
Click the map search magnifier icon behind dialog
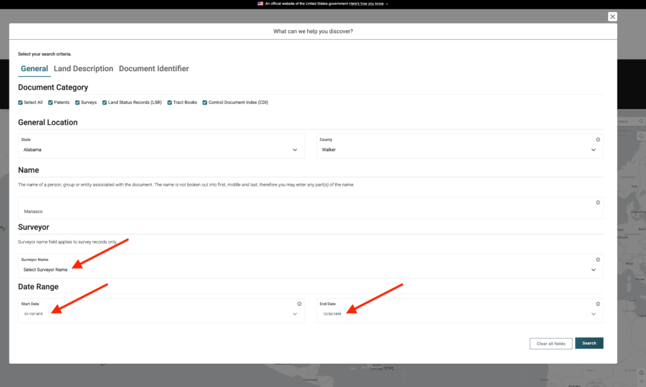click(641, 122)
